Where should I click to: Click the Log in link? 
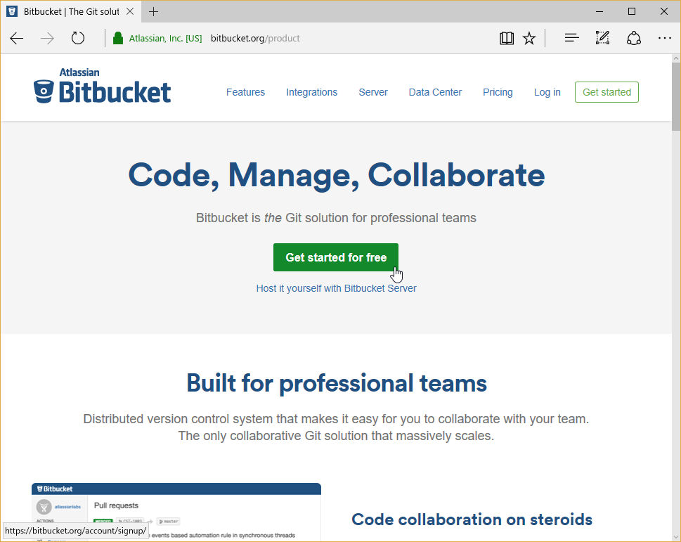click(547, 92)
